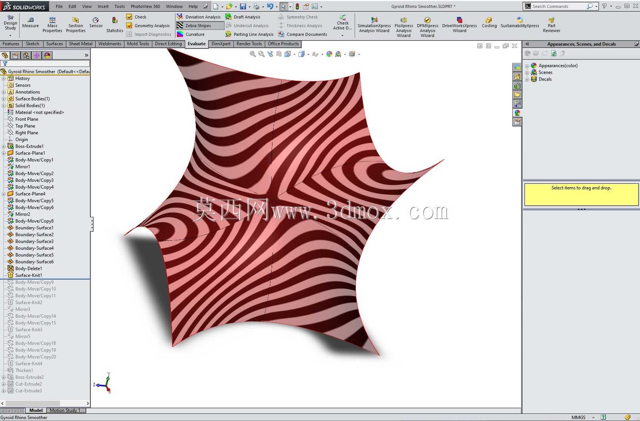The image size is (640, 421).
Task: Switch to Render Tools tab
Action: click(249, 44)
